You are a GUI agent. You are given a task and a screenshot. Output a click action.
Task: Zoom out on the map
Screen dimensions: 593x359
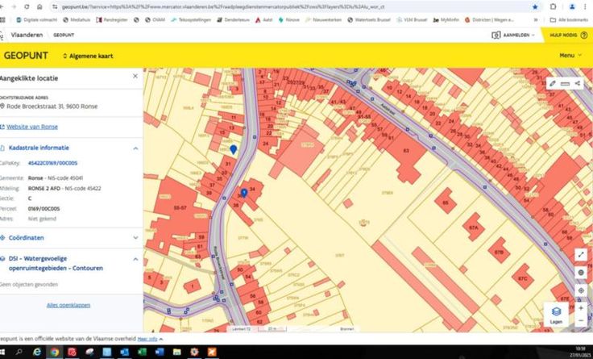581,320
